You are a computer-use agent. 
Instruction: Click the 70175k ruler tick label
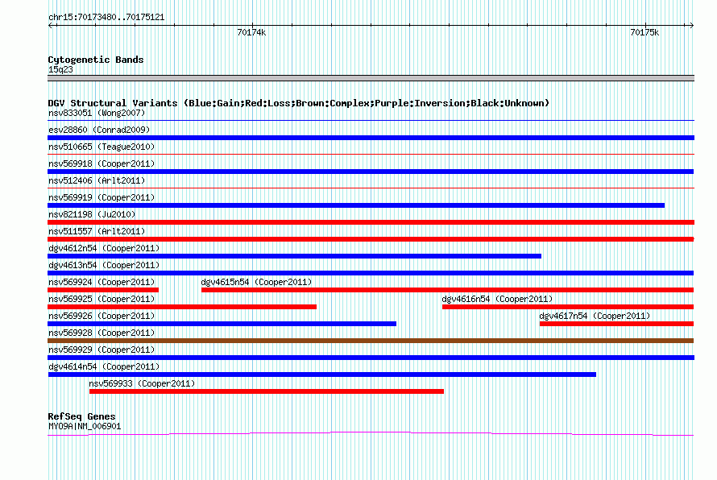coord(644,32)
